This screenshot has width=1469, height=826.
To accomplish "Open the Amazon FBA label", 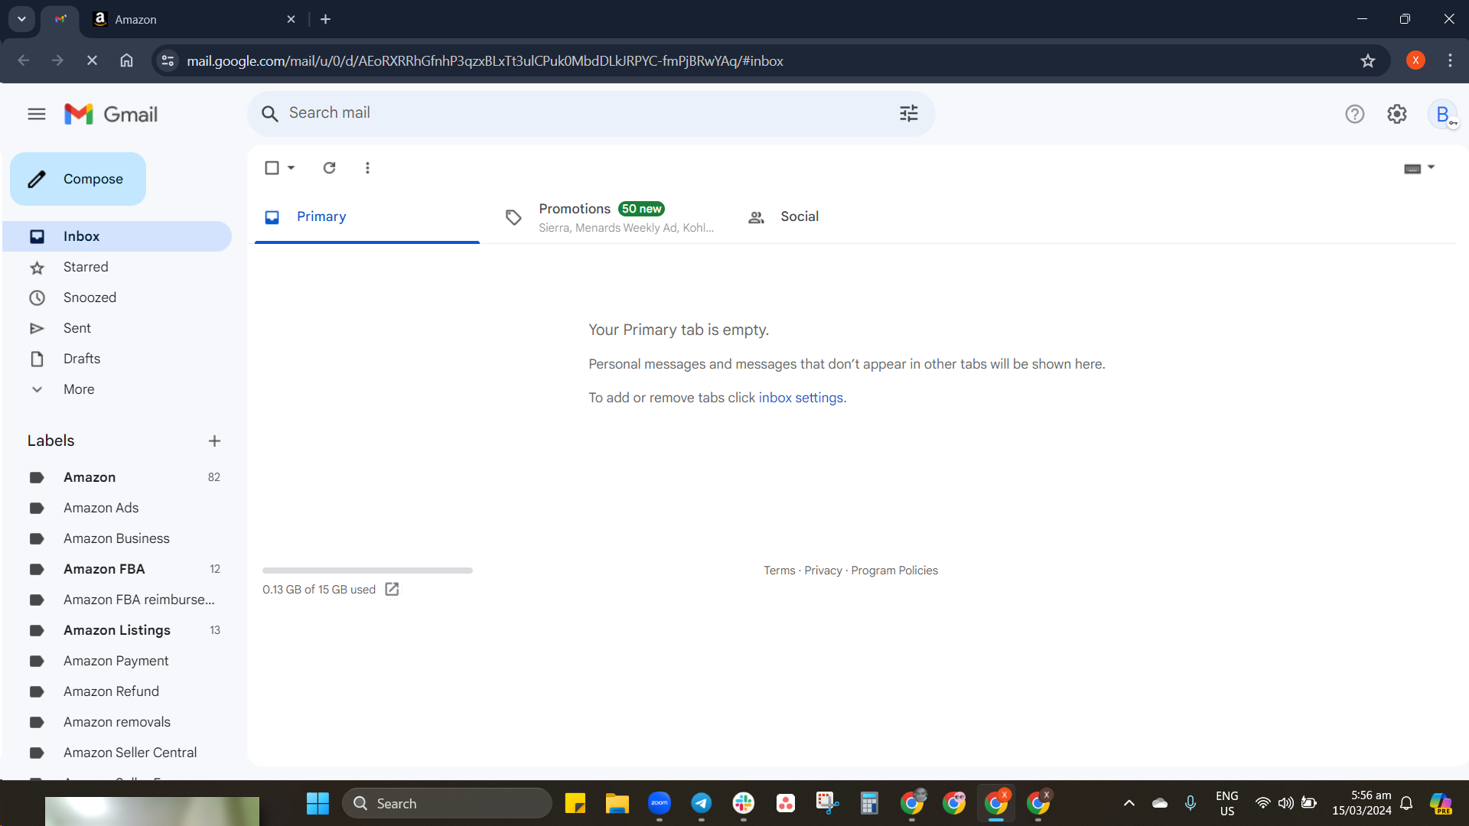I will coord(117,569).
